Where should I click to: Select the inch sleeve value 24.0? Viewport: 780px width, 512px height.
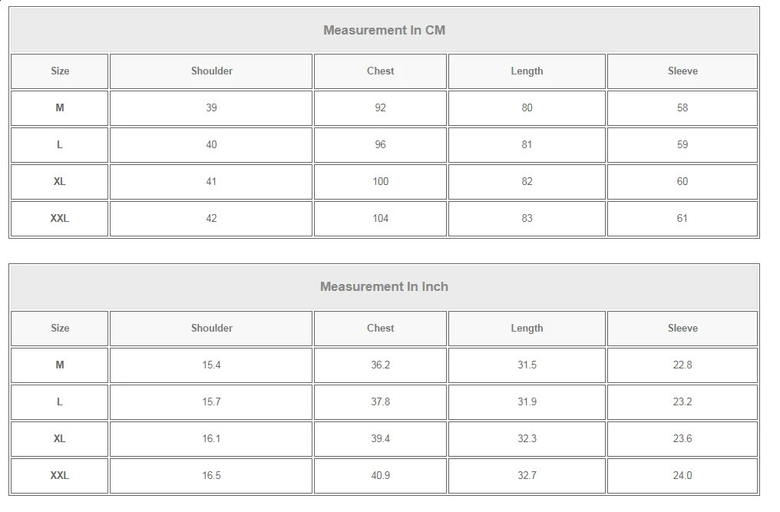coord(682,476)
